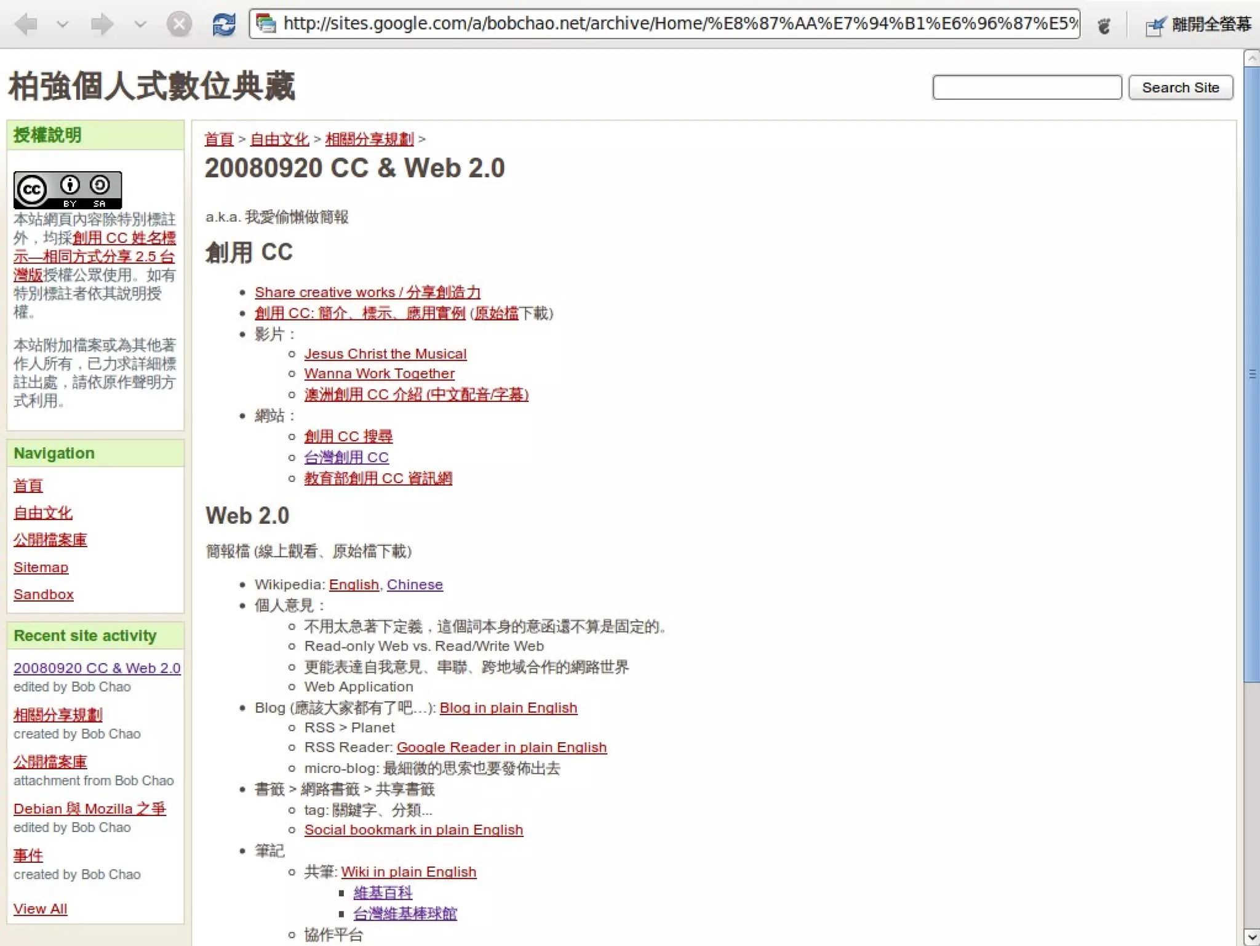Open Blog in plain English link
This screenshot has width=1260, height=946.
tap(508, 708)
